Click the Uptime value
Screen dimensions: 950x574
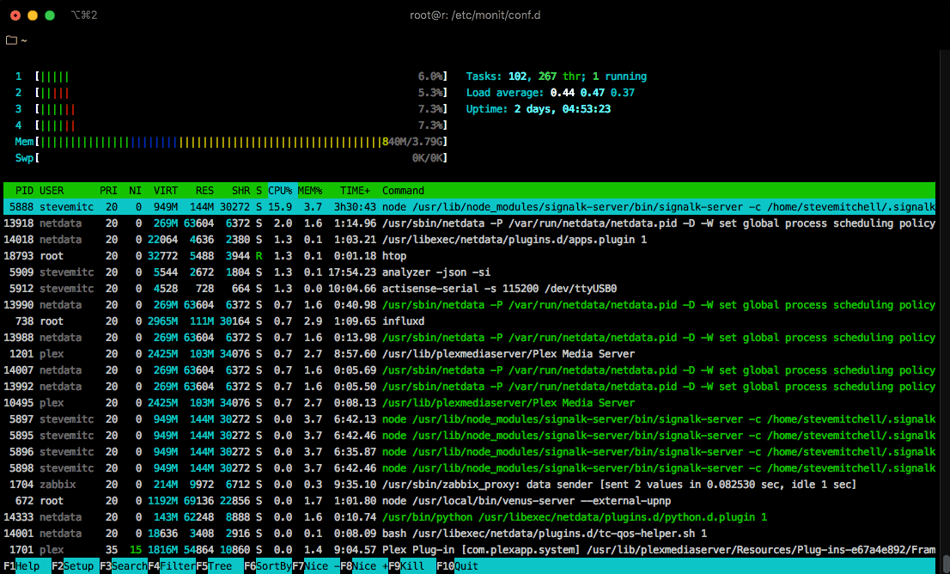[x=563, y=109]
